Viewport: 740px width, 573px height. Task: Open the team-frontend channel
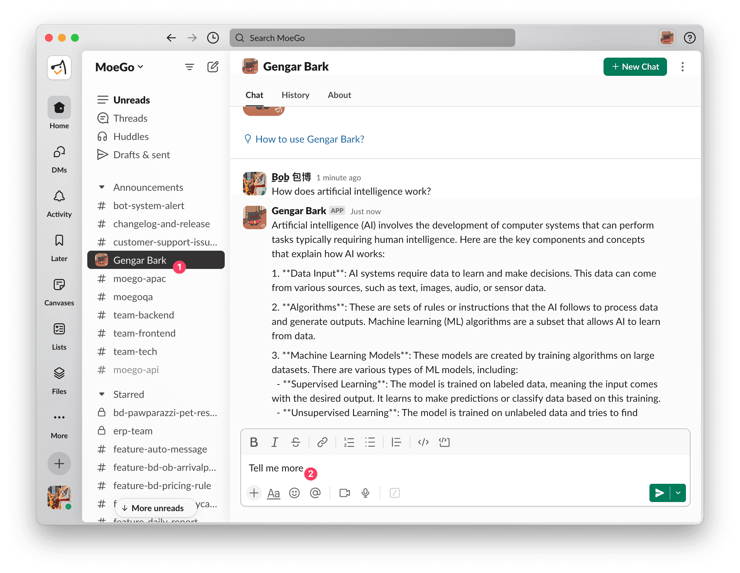pos(156,333)
